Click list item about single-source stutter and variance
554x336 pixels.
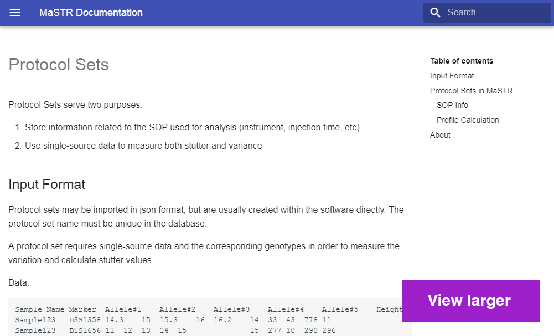click(x=143, y=146)
